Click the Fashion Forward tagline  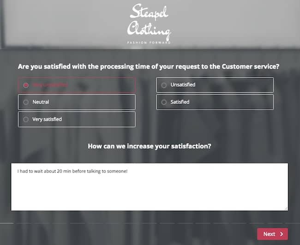point(149,42)
